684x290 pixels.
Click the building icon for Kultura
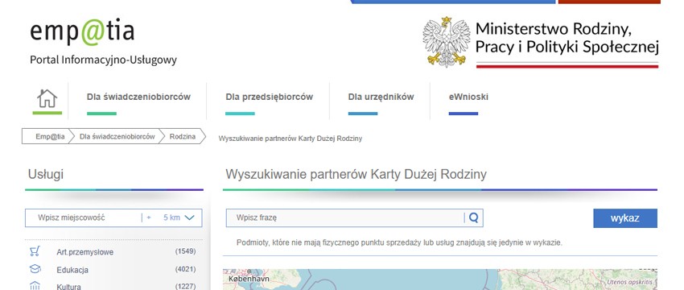35,286
